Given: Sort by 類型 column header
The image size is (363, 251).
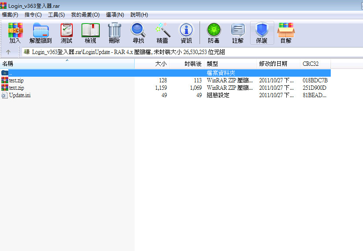Looking at the screenshot, I should (230, 64).
